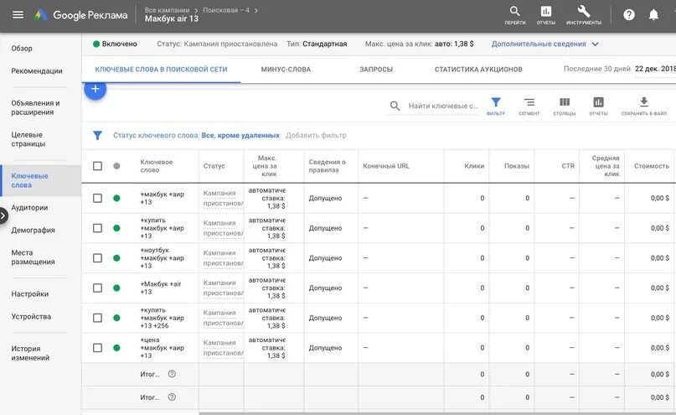The height and width of the screenshot is (415, 676).
Task: Click into Найти ключевые слова search field
Action: tap(443, 106)
